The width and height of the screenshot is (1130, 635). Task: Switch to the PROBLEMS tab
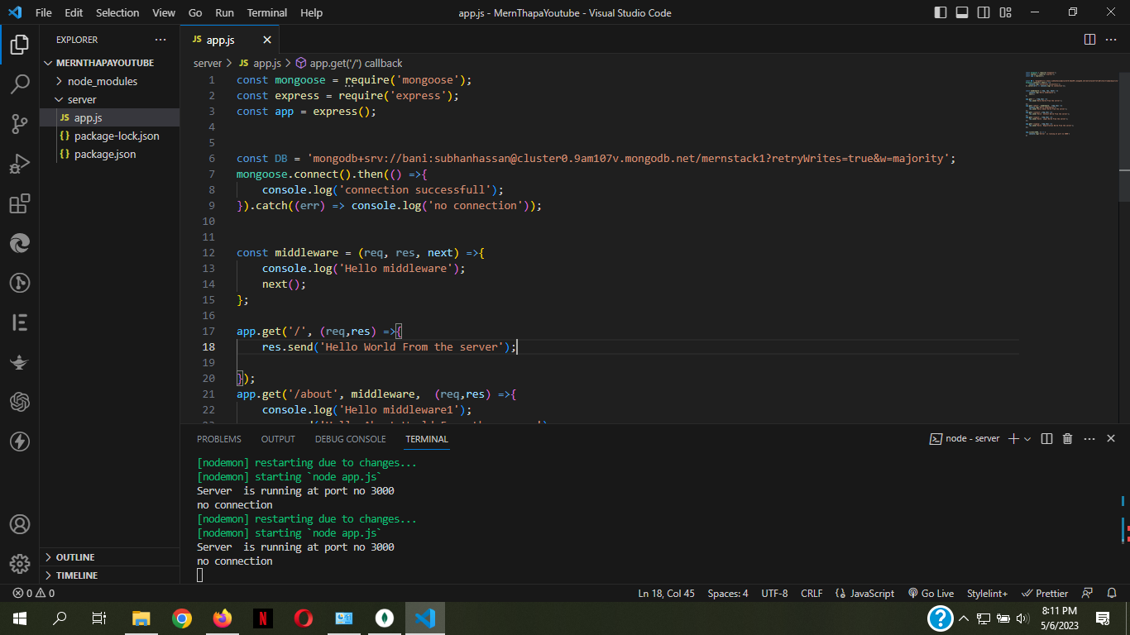(x=219, y=439)
